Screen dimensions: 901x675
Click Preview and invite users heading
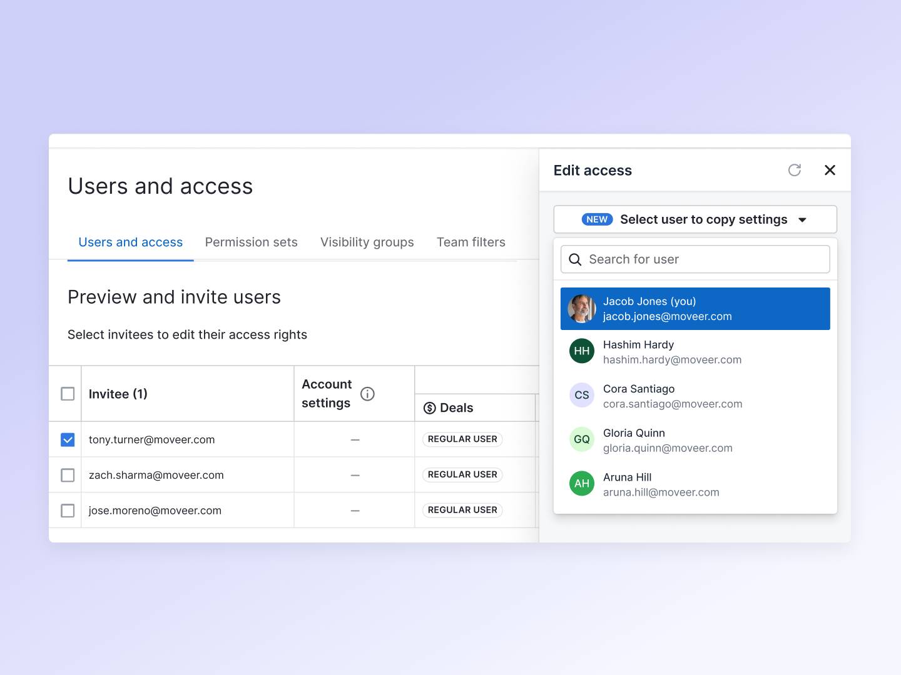coord(174,297)
